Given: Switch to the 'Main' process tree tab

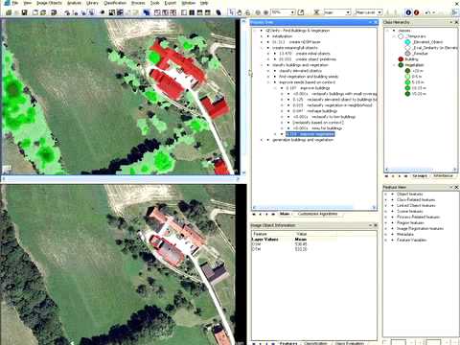Looking at the screenshot, I should 285,214.
